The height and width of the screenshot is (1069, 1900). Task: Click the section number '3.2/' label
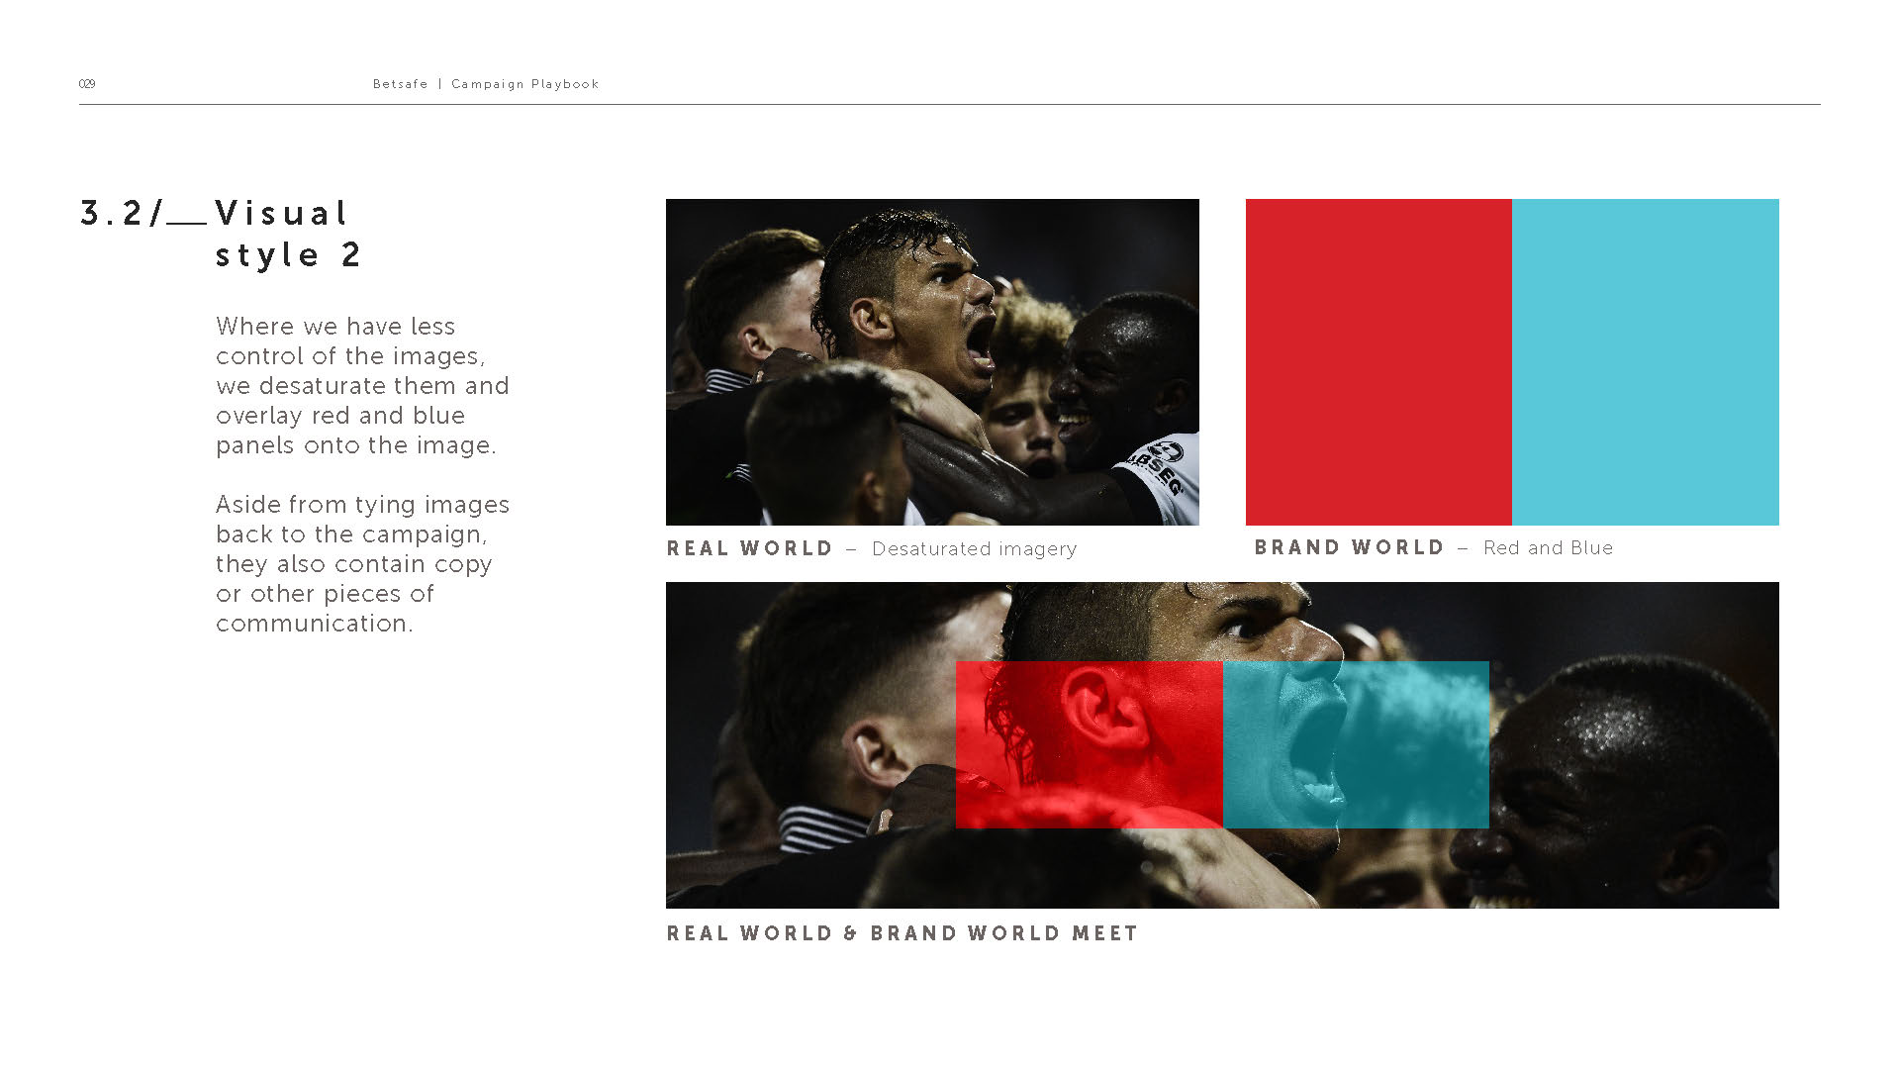pos(121,213)
